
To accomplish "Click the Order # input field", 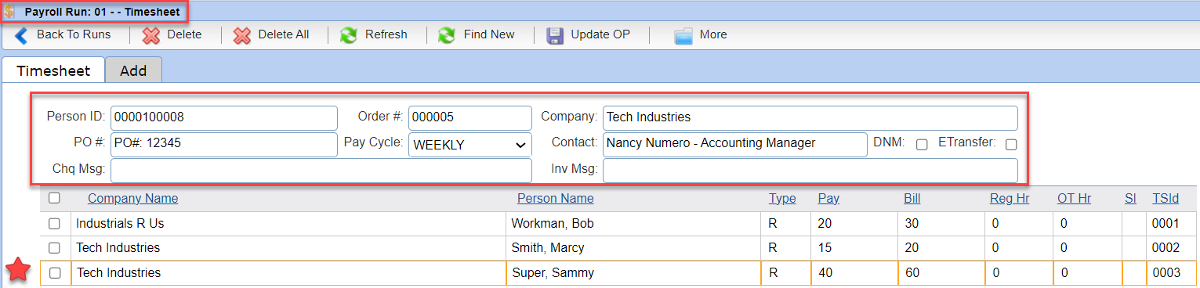I will click(470, 118).
